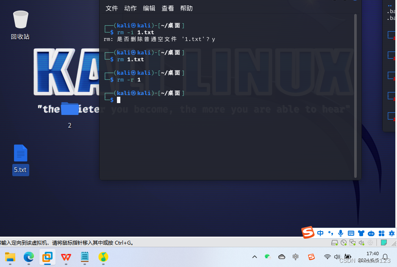Click the VMware network adapter status icon
397x267 pixels.
pos(353,243)
